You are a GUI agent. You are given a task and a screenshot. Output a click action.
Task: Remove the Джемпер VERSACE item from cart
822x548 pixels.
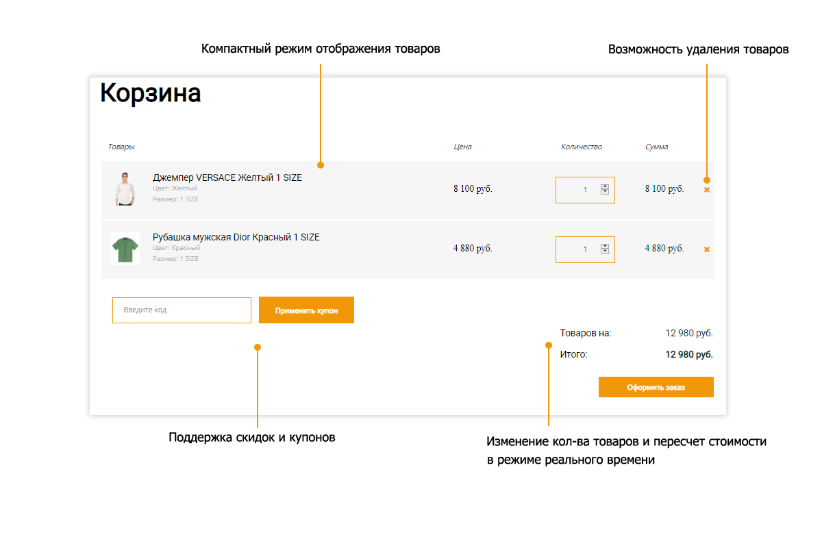707,190
